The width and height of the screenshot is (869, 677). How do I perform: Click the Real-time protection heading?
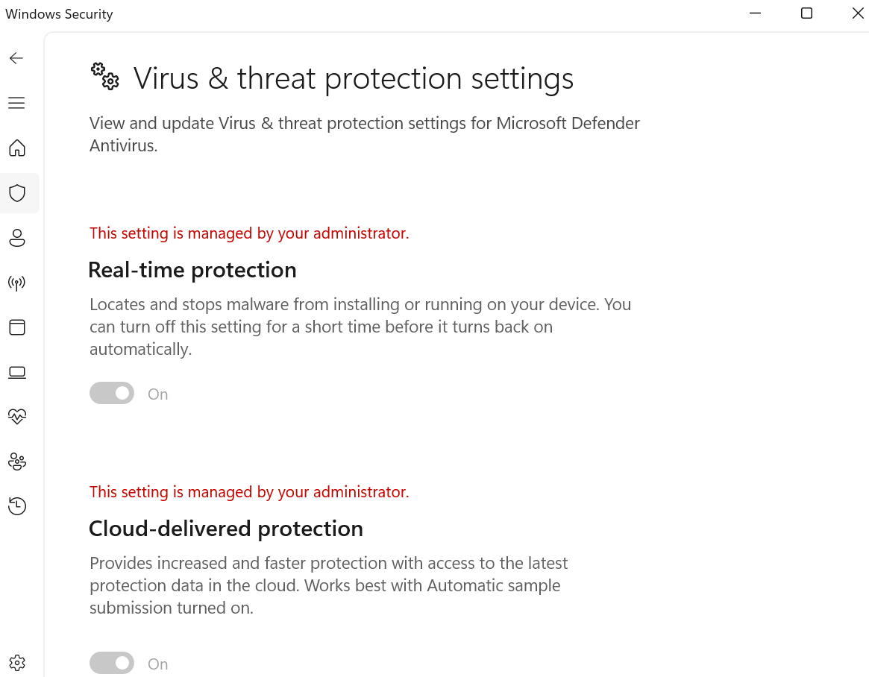[192, 270]
